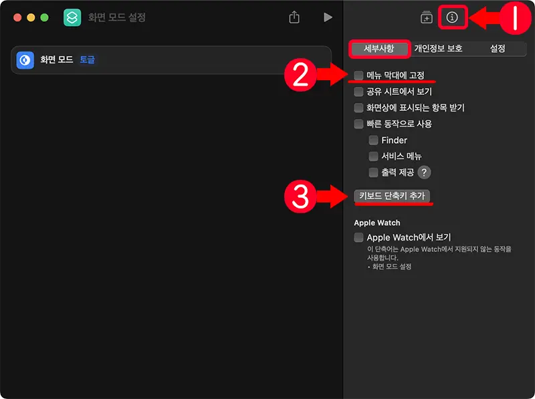Click the green Shortcuts icon next to the title
535x399 pixels.
[x=74, y=17]
